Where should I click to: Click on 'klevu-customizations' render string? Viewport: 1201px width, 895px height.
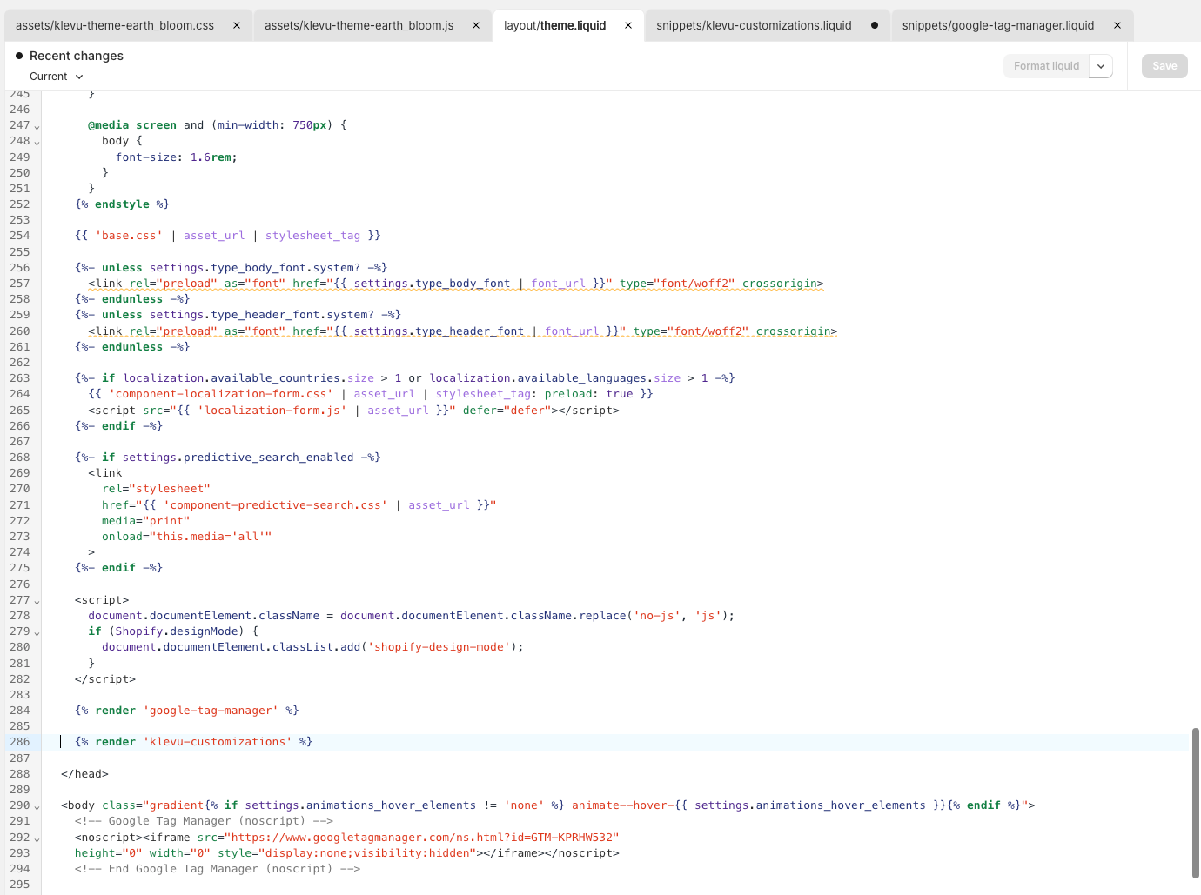[218, 742]
